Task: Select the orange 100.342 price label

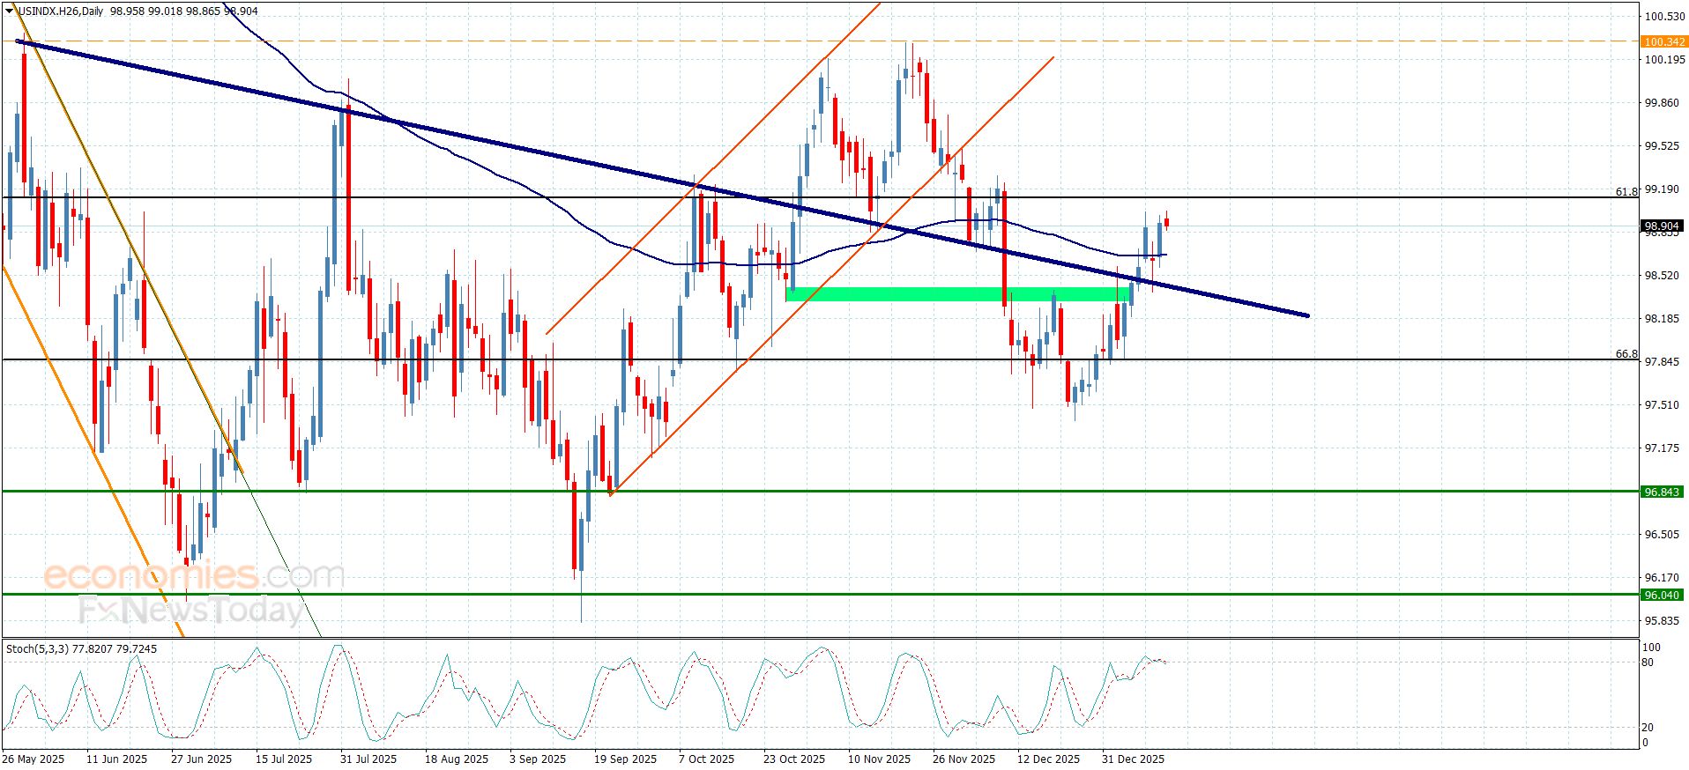Action: pyautogui.click(x=1663, y=41)
